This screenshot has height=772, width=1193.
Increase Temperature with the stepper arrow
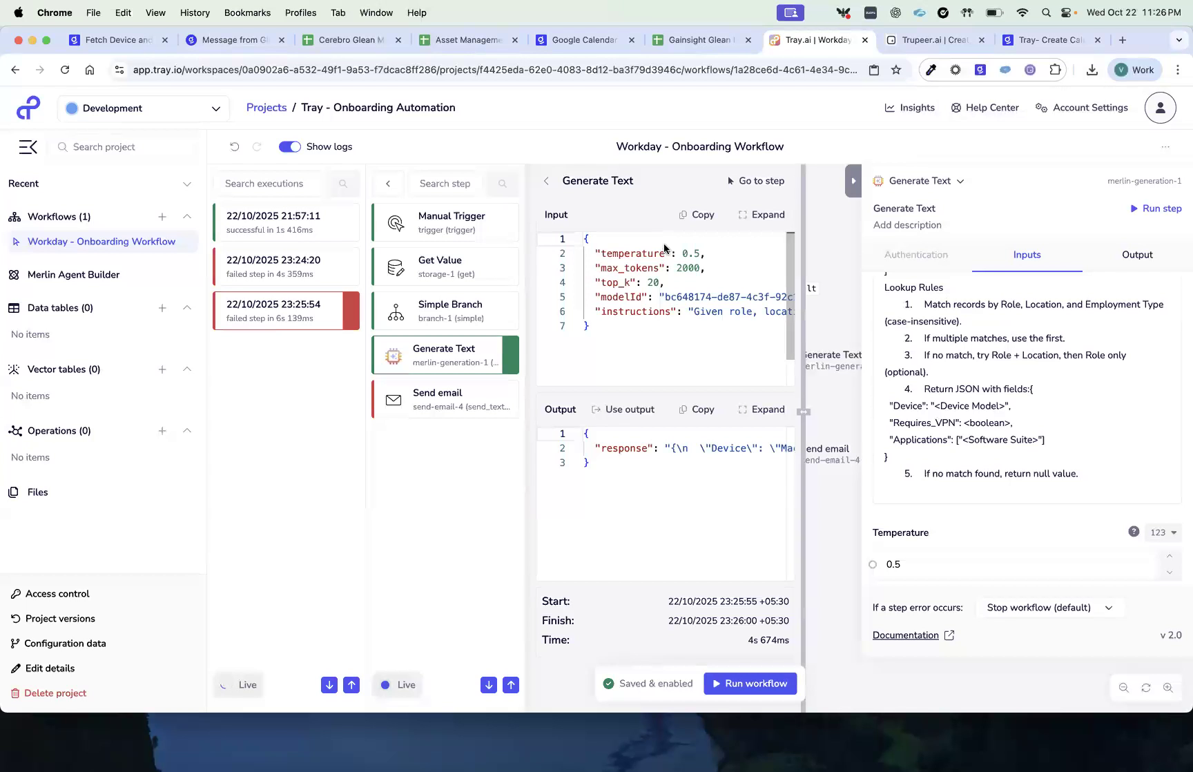point(1170,556)
